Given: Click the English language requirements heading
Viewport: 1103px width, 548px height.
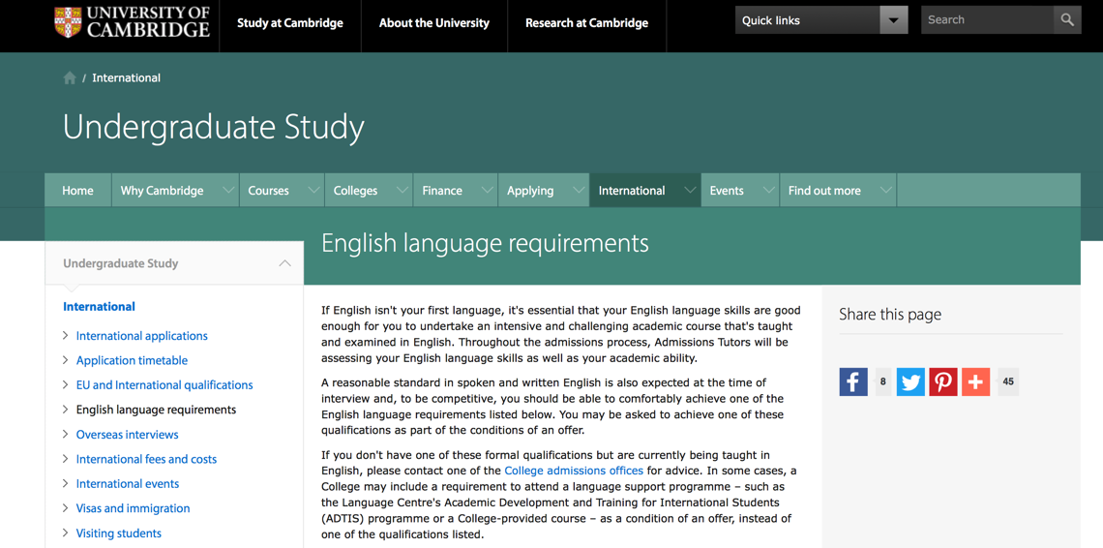Looking at the screenshot, I should [x=485, y=244].
